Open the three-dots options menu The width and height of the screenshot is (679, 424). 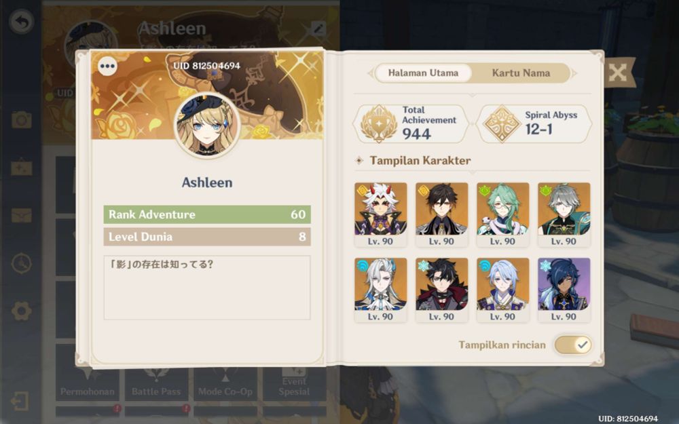click(x=107, y=66)
